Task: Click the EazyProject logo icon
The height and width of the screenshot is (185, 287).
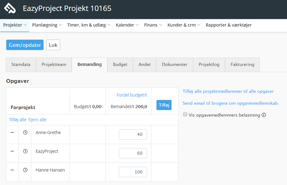Action: tap(10, 8)
